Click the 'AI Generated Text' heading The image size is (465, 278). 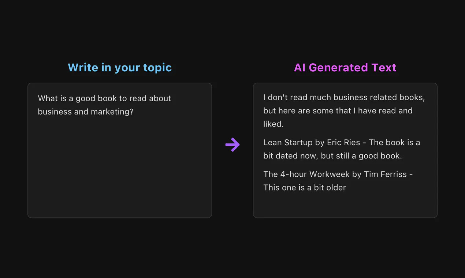tap(345, 68)
